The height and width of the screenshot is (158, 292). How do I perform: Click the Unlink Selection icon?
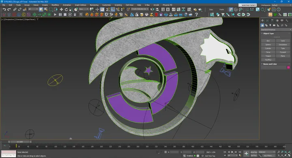click(x=19, y=9)
